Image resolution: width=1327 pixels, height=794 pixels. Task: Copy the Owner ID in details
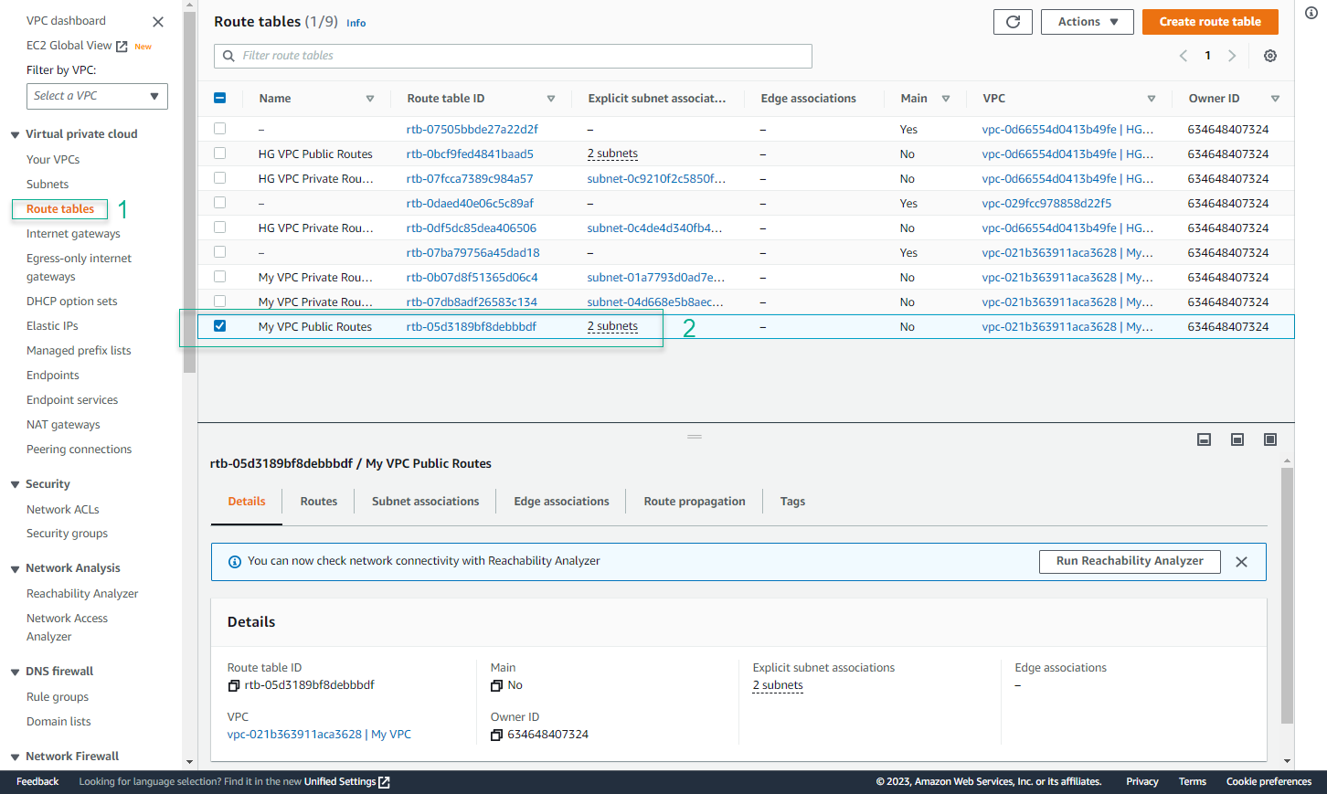tap(497, 735)
